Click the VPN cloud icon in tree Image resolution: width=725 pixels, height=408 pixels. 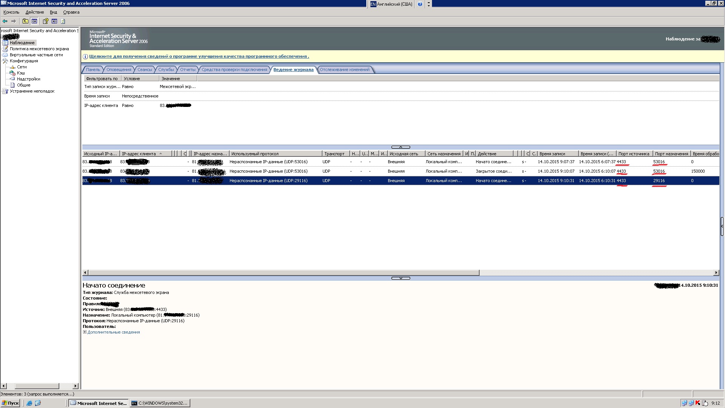coord(5,55)
